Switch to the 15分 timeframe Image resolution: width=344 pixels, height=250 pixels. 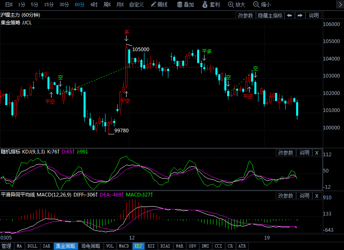[x=49, y=5]
